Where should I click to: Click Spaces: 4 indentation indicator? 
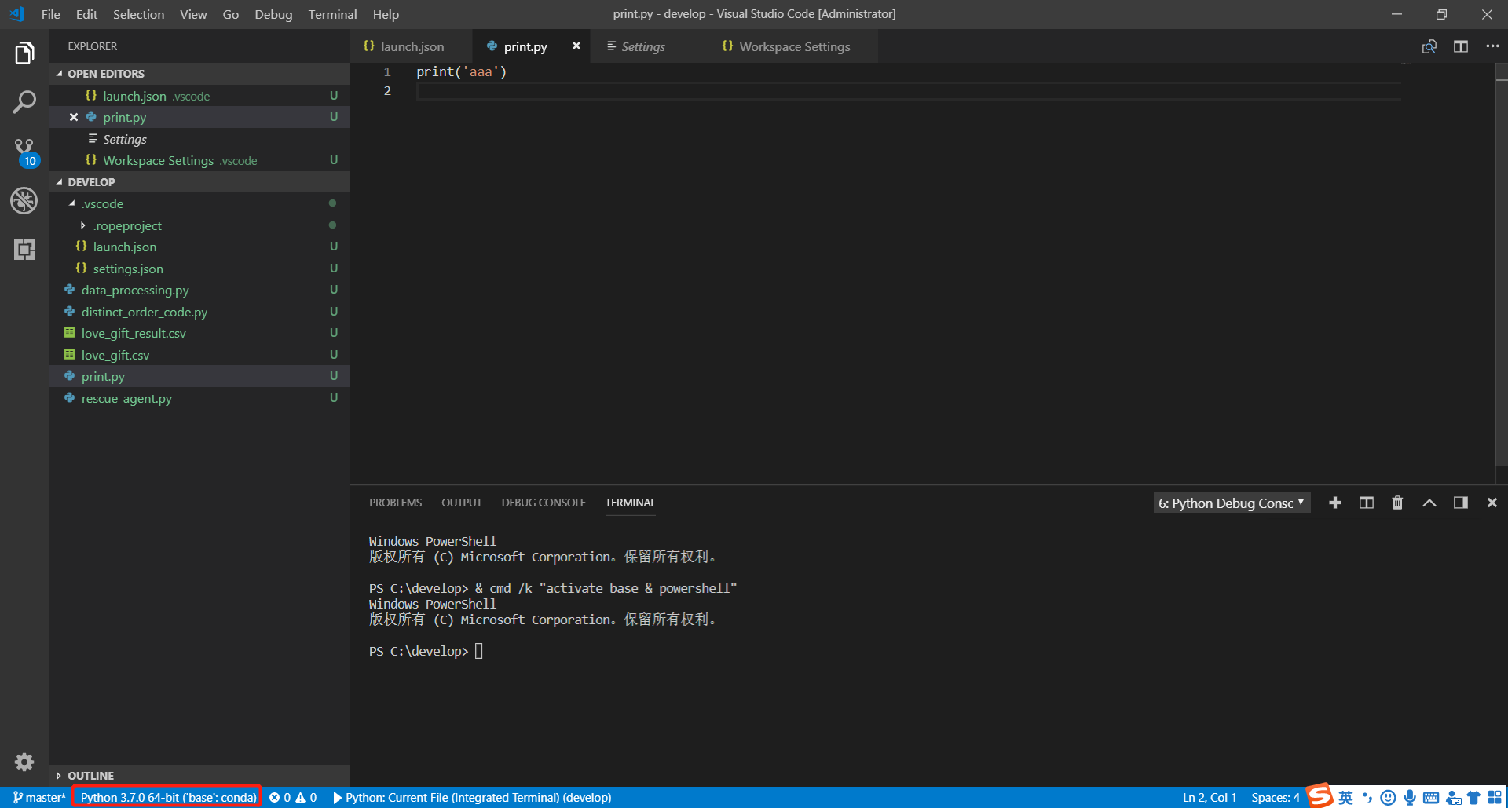[1276, 797]
